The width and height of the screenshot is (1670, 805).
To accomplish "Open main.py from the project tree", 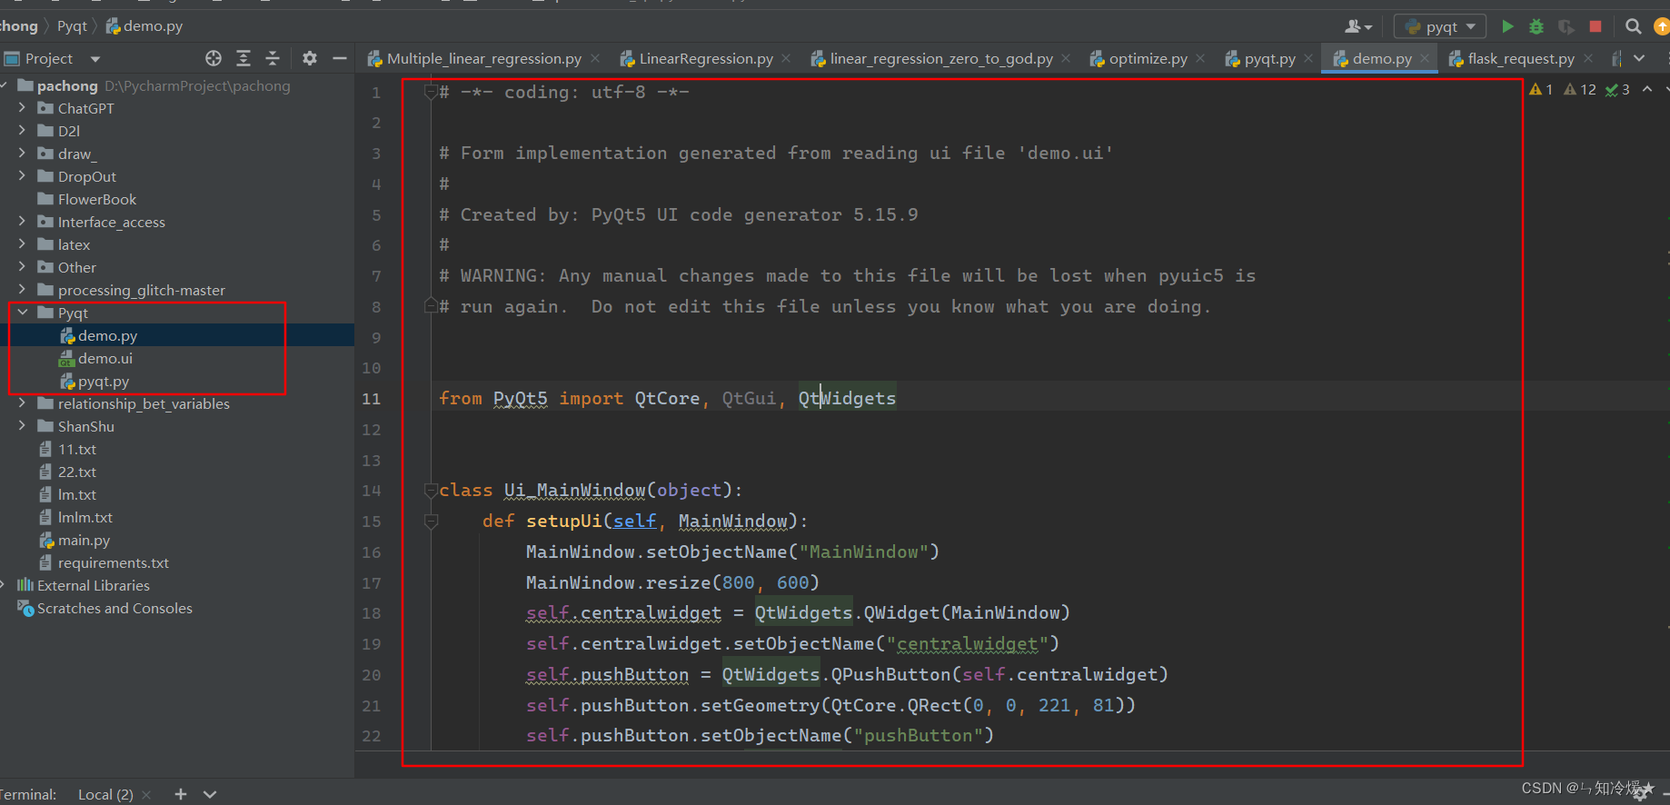I will pos(84,540).
